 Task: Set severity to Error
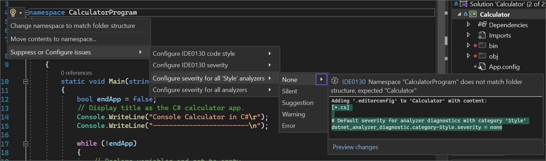click(289, 126)
